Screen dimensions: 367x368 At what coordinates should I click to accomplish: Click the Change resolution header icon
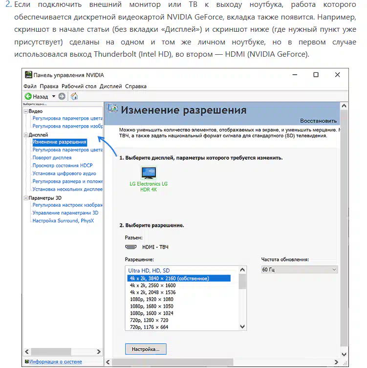point(113,108)
